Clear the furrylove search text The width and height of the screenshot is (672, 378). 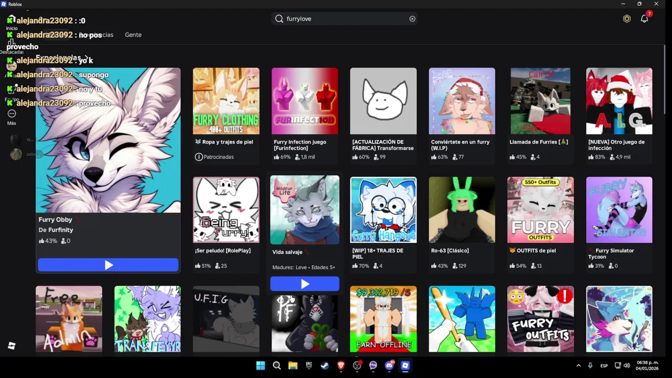coord(412,19)
